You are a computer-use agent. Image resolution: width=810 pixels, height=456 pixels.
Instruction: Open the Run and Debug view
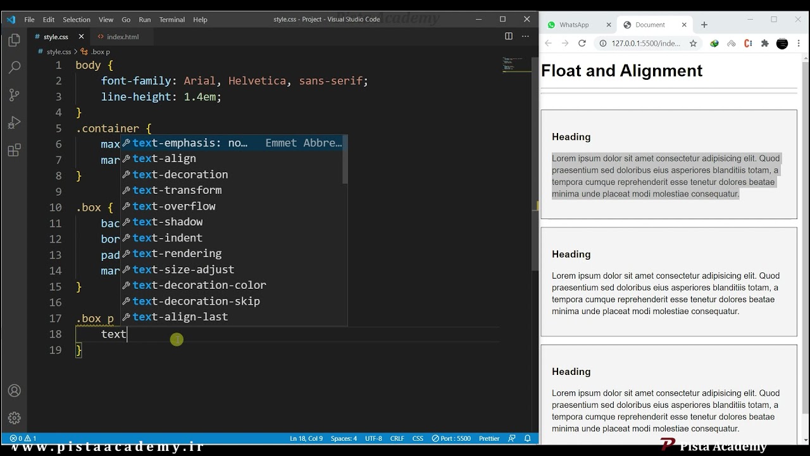pos(14,122)
